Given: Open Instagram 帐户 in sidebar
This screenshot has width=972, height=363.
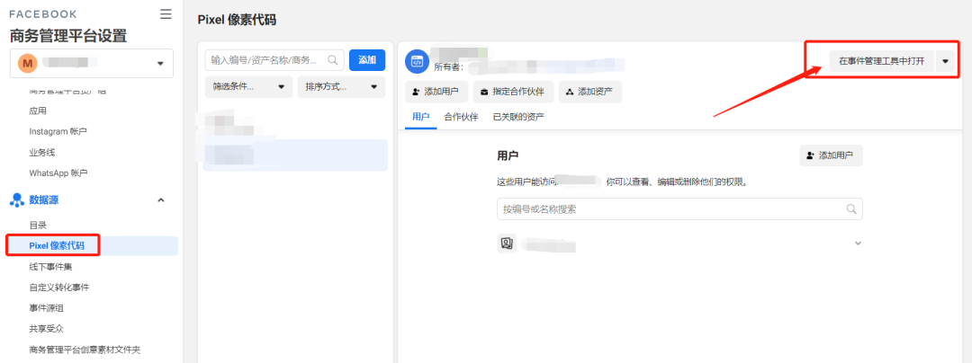Looking at the screenshot, I should click(58, 132).
